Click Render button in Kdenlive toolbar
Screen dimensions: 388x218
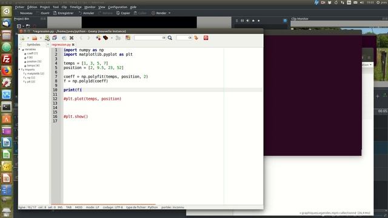point(159,13)
